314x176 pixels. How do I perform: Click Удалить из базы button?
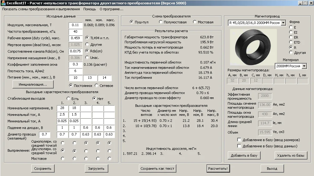point(291,155)
